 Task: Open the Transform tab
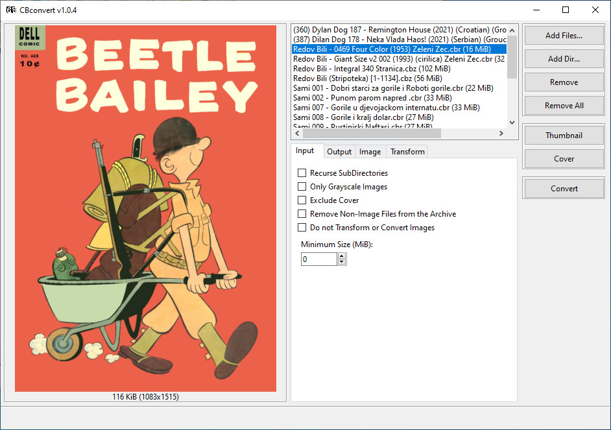[407, 152]
